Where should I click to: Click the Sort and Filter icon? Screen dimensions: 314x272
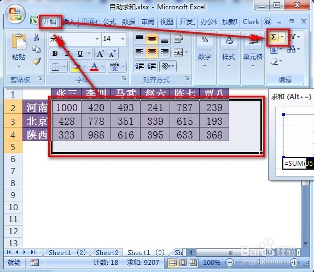(292, 37)
